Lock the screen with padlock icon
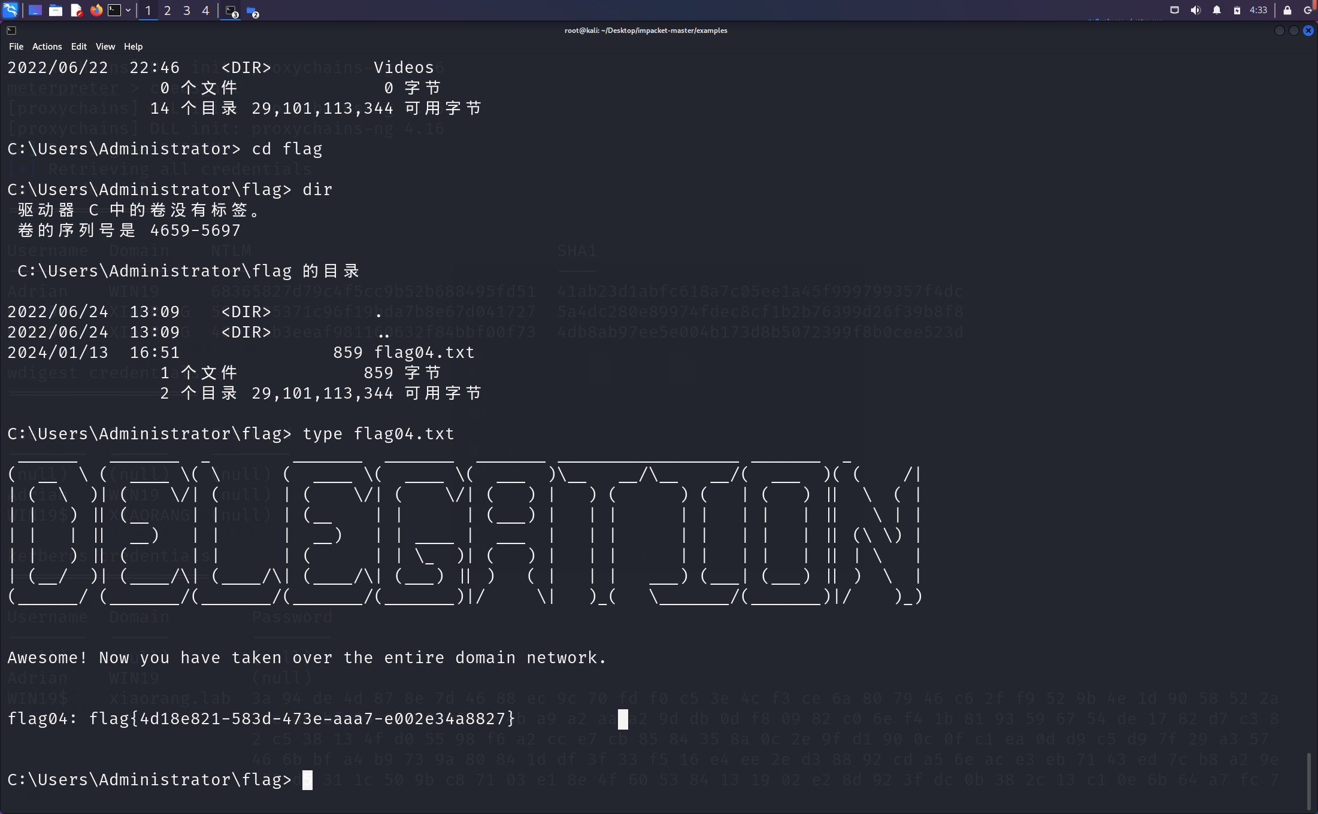 (x=1287, y=10)
